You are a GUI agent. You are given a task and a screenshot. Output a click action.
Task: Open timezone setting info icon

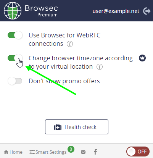pos(100,67)
